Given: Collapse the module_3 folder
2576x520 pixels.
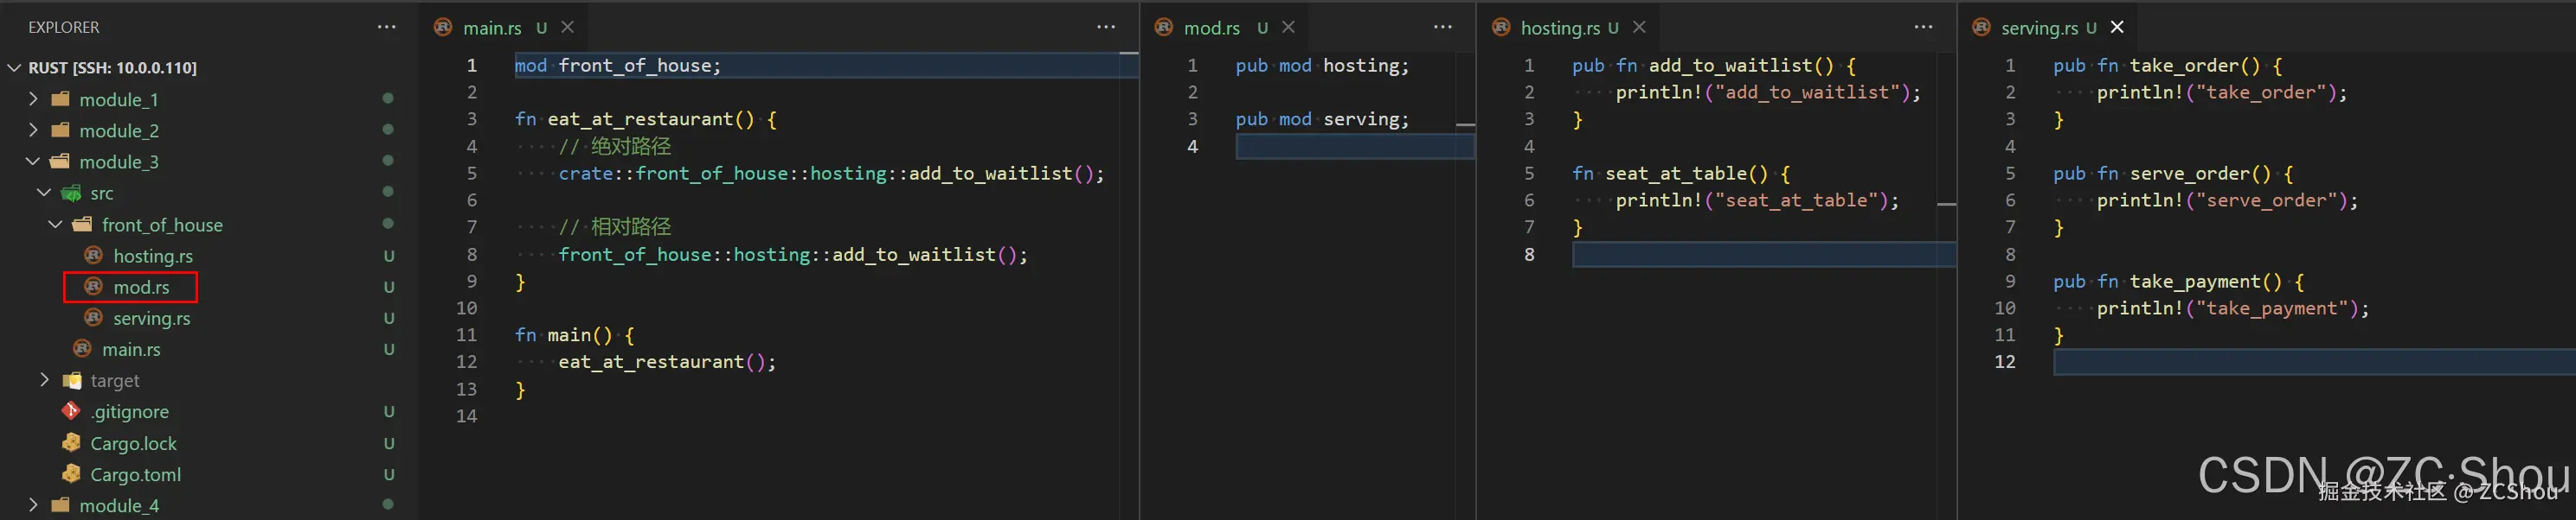Looking at the screenshot, I should tap(118, 162).
